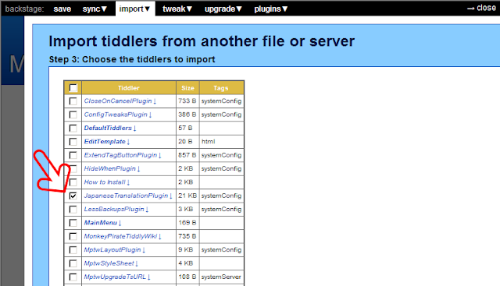The width and height of the screenshot is (500, 286).
Task: Click the 21 KB size cell
Action: pos(187,196)
